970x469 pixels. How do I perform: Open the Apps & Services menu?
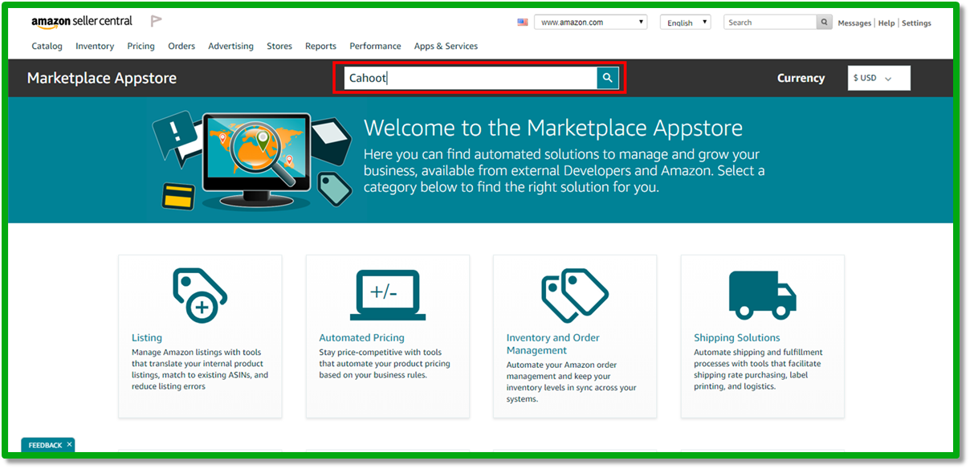446,46
